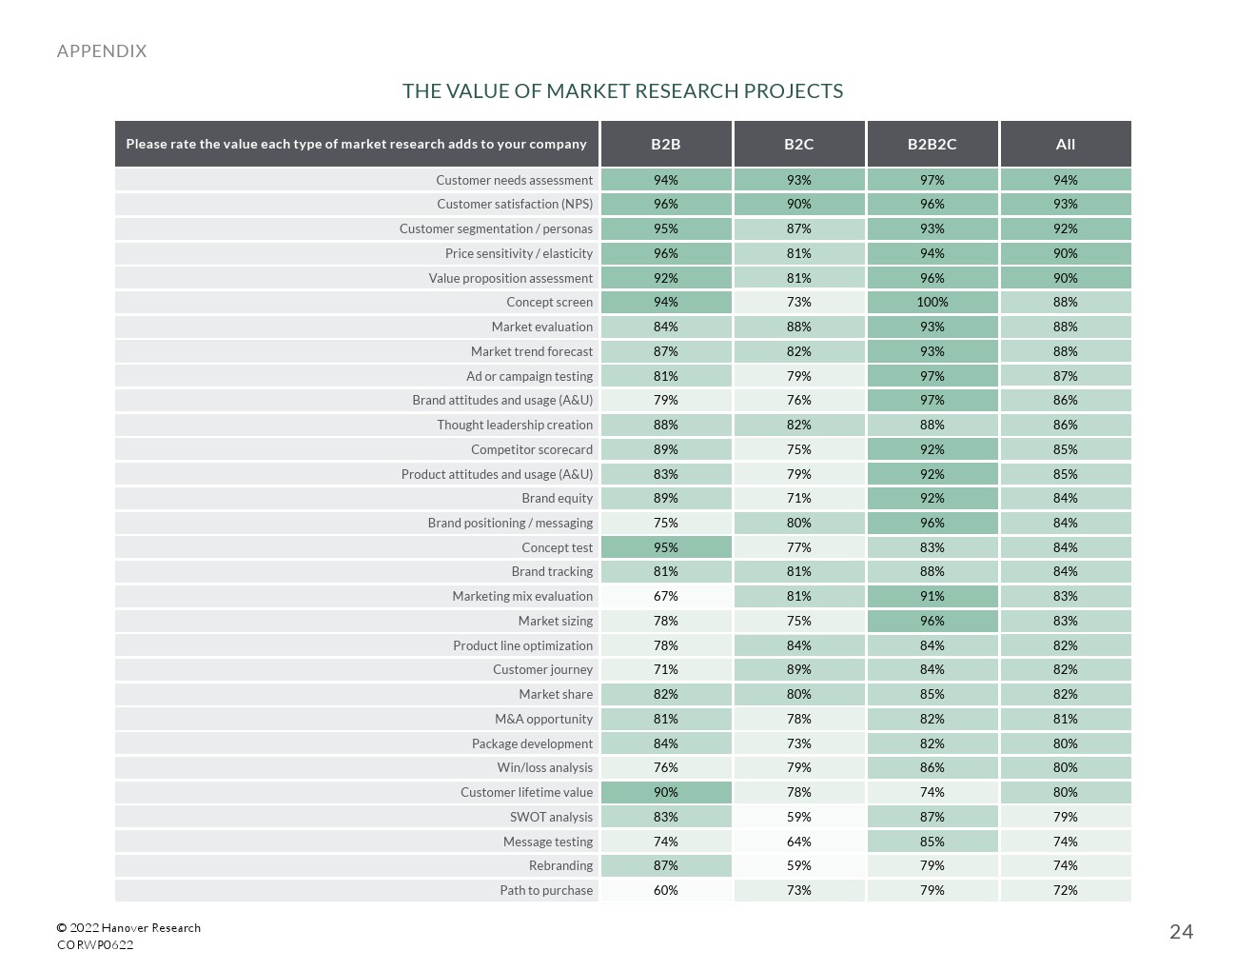Select the Path to purchase row label
The height and width of the screenshot is (971, 1256).
pos(546,891)
